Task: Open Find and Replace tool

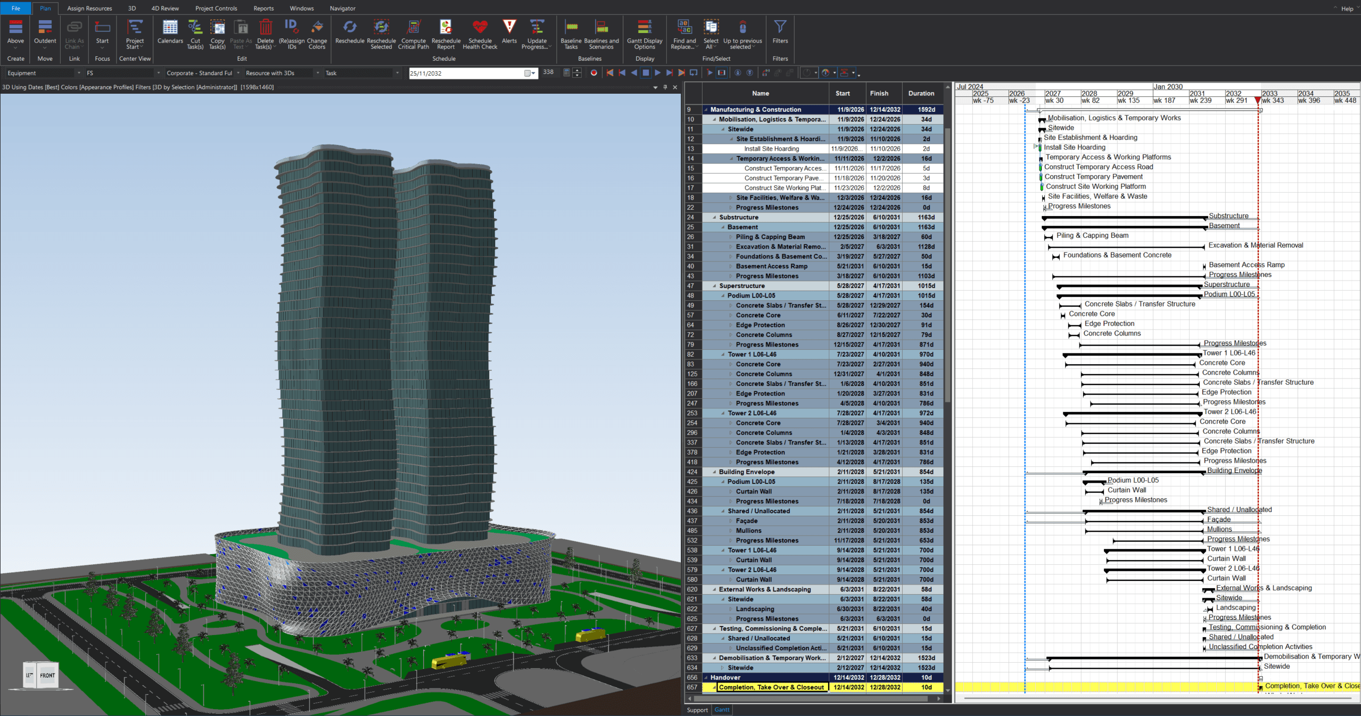Action: click(684, 35)
